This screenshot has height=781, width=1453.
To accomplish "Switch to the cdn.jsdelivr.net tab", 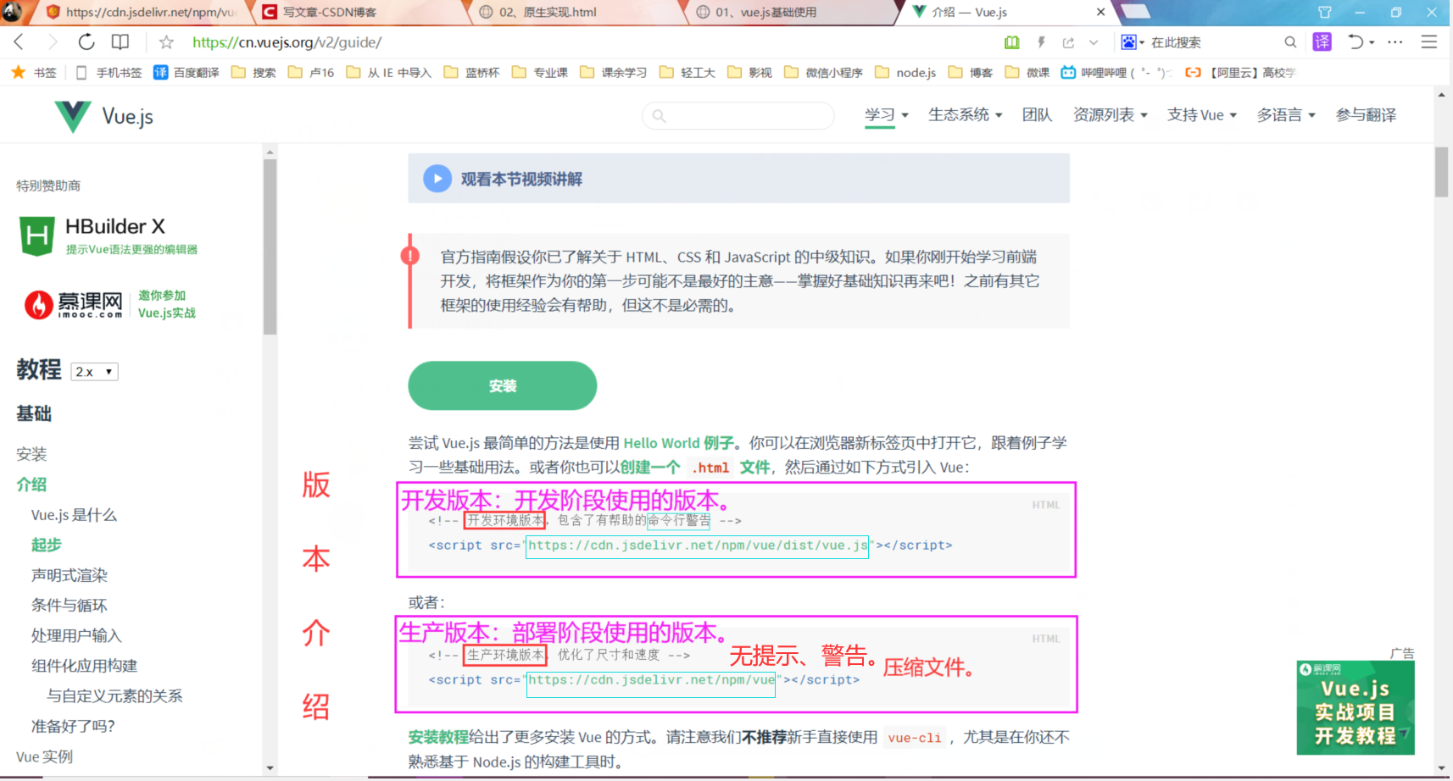I will [x=141, y=12].
